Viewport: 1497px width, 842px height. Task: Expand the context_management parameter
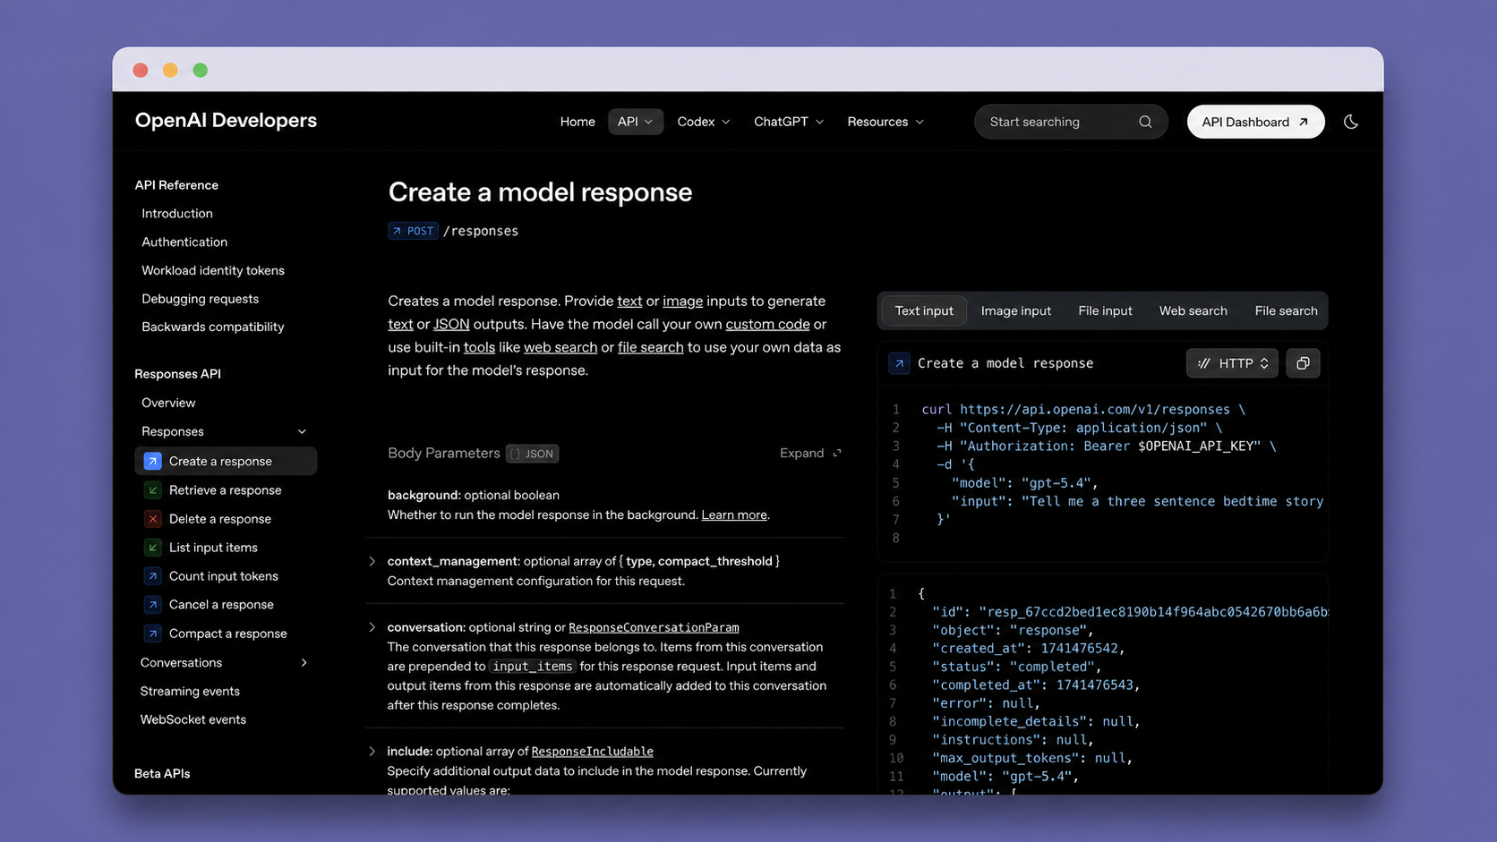[x=372, y=561]
